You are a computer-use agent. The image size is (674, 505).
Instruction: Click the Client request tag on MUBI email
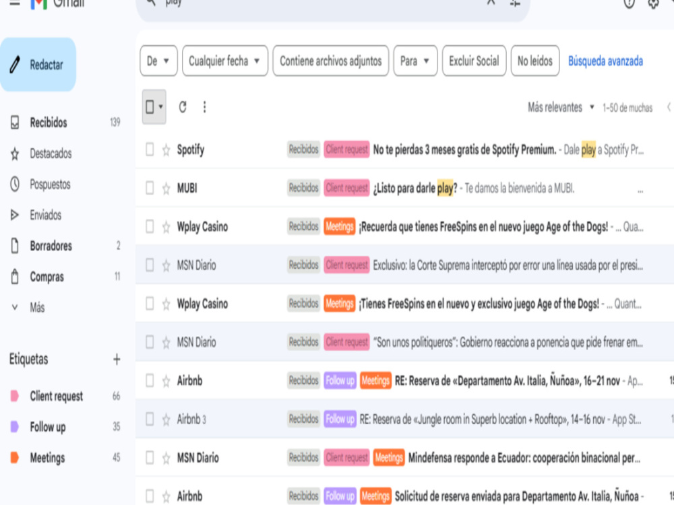pyautogui.click(x=346, y=188)
